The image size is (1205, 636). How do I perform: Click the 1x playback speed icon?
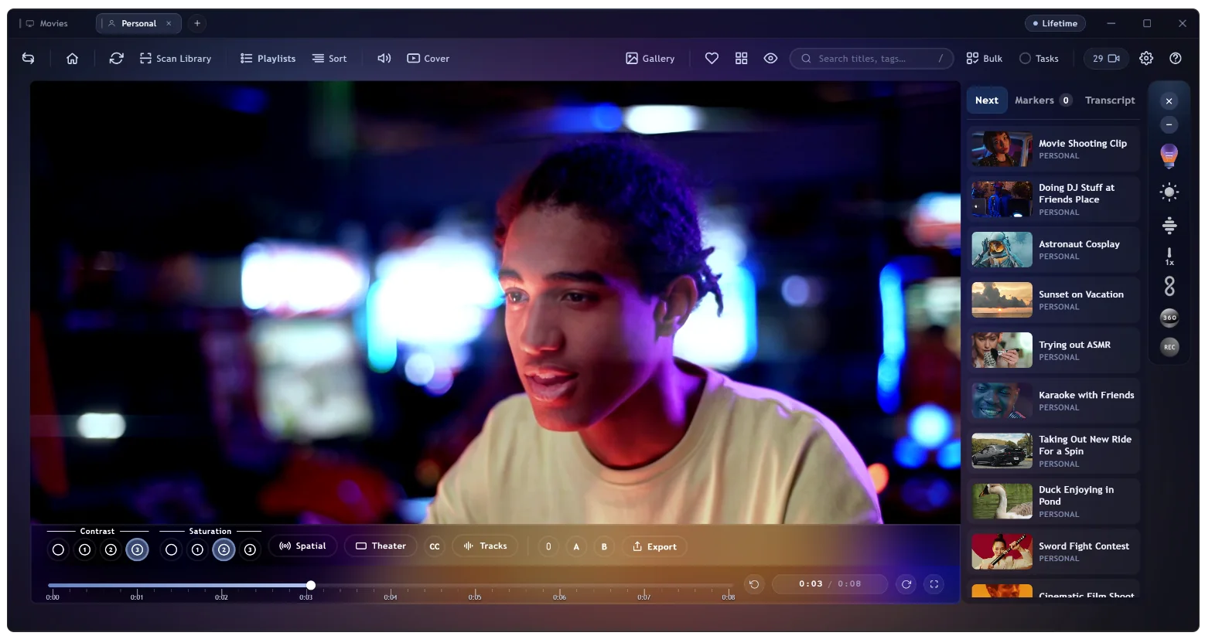click(x=1169, y=257)
